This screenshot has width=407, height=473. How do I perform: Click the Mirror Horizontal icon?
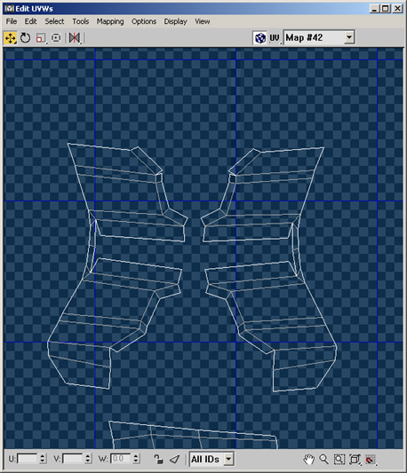pyautogui.click(x=75, y=38)
